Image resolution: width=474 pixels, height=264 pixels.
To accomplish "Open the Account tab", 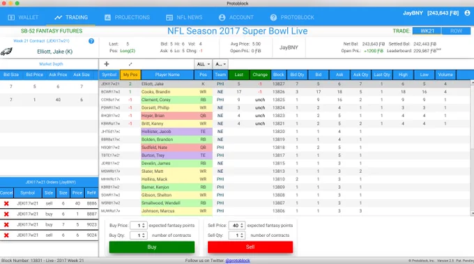I will pyautogui.click(x=236, y=17).
